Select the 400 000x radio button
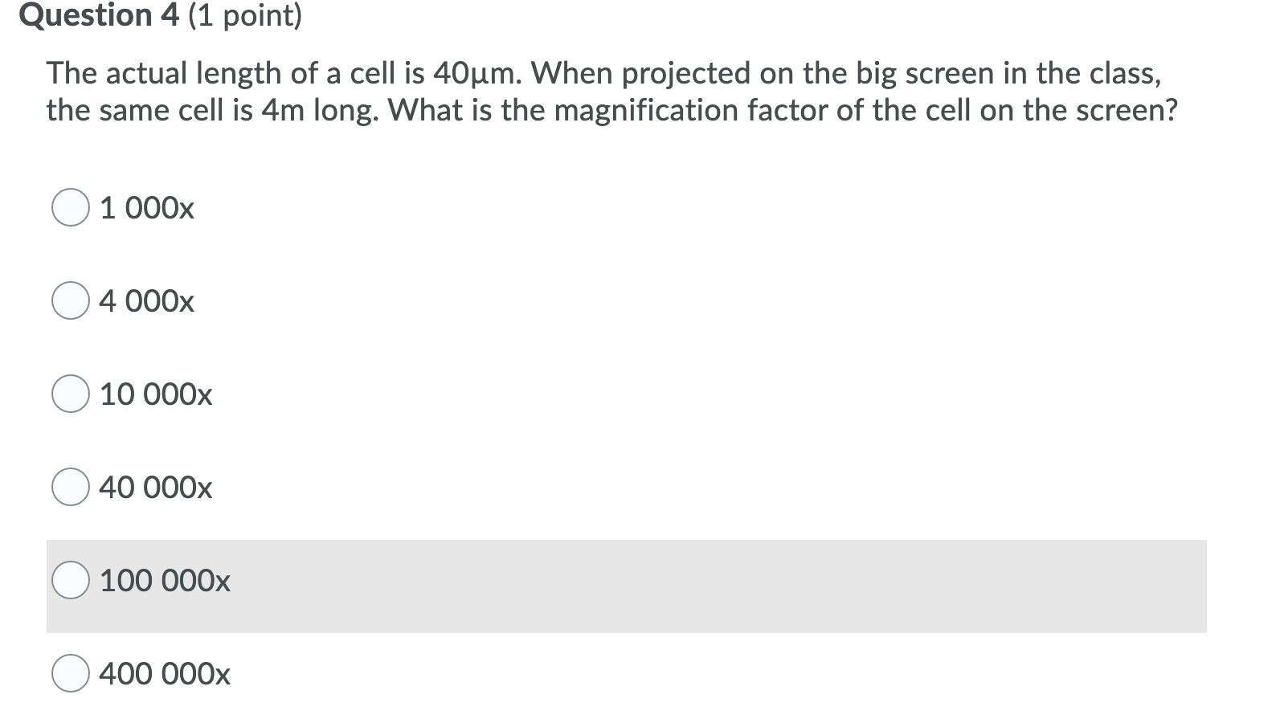The height and width of the screenshot is (723, 1276). 71,674
